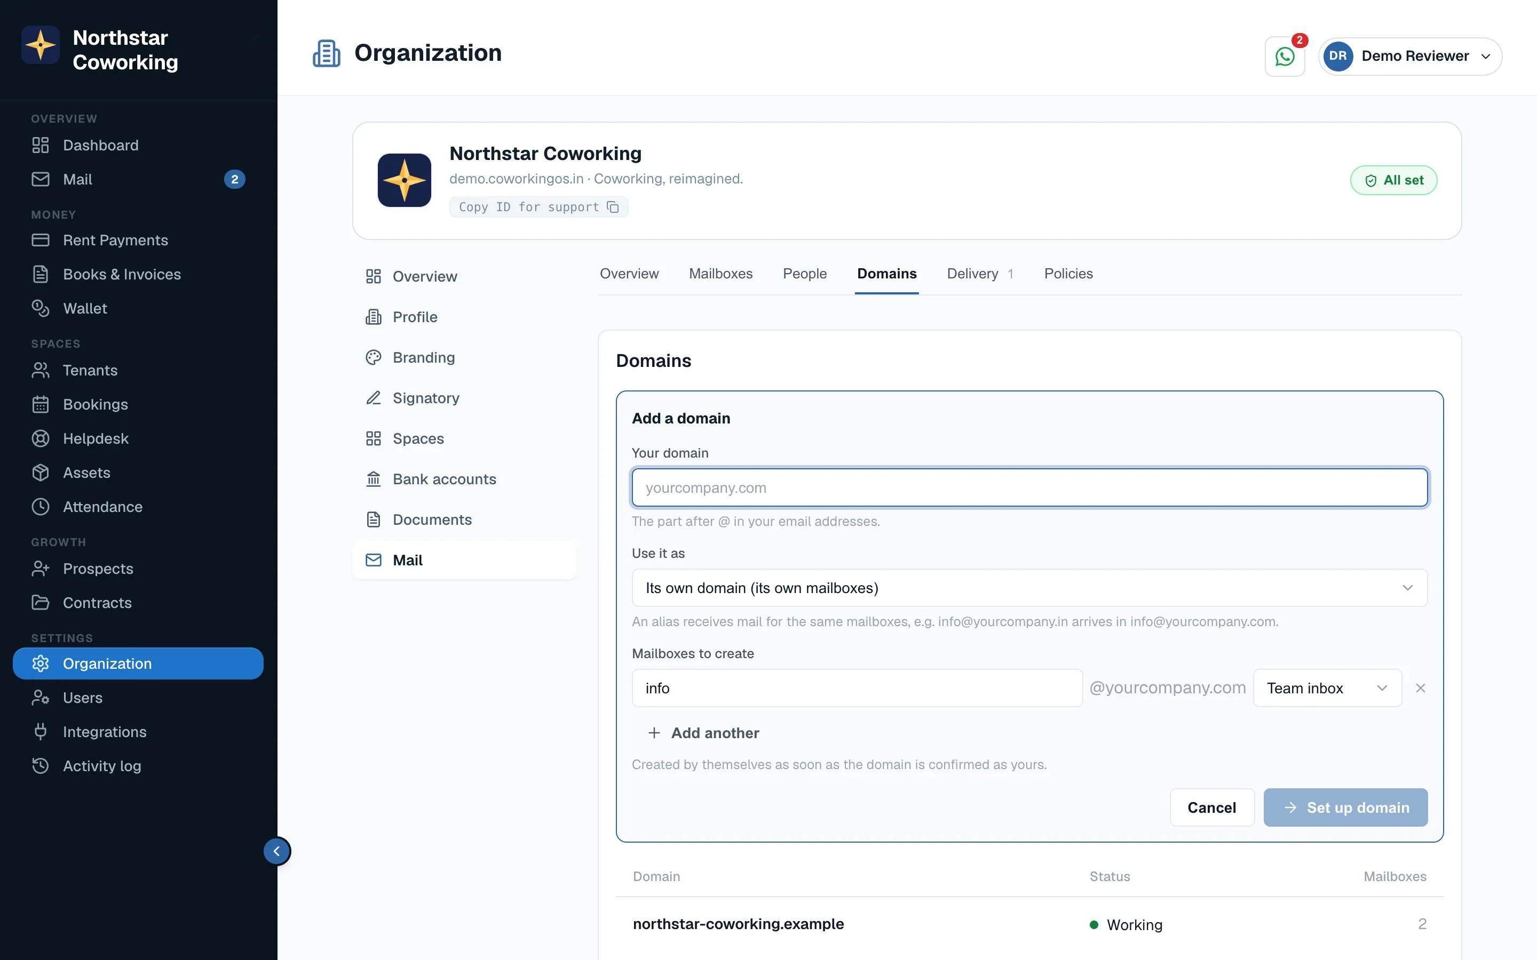Copy organization ID for support
1537x960 pixels.
click(538, 207)
